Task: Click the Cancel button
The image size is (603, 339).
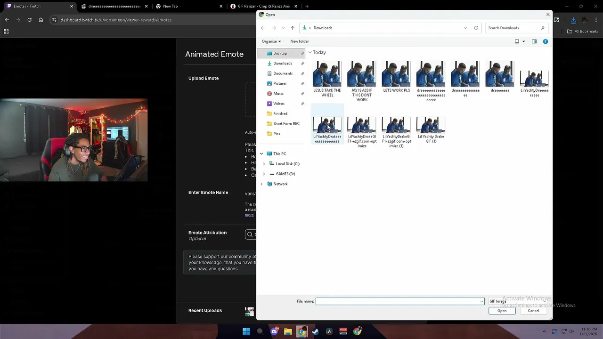Action: (x=533, y=311)
